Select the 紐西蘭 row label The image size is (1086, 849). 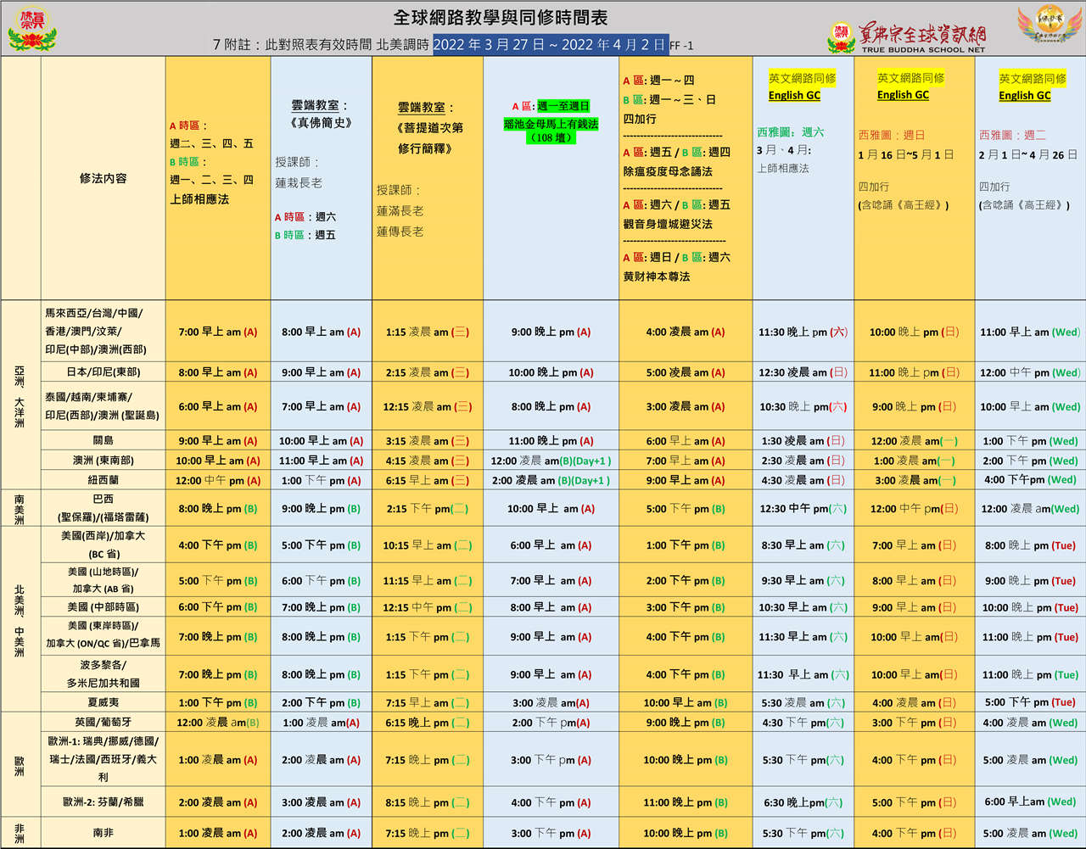coord(103,480)
